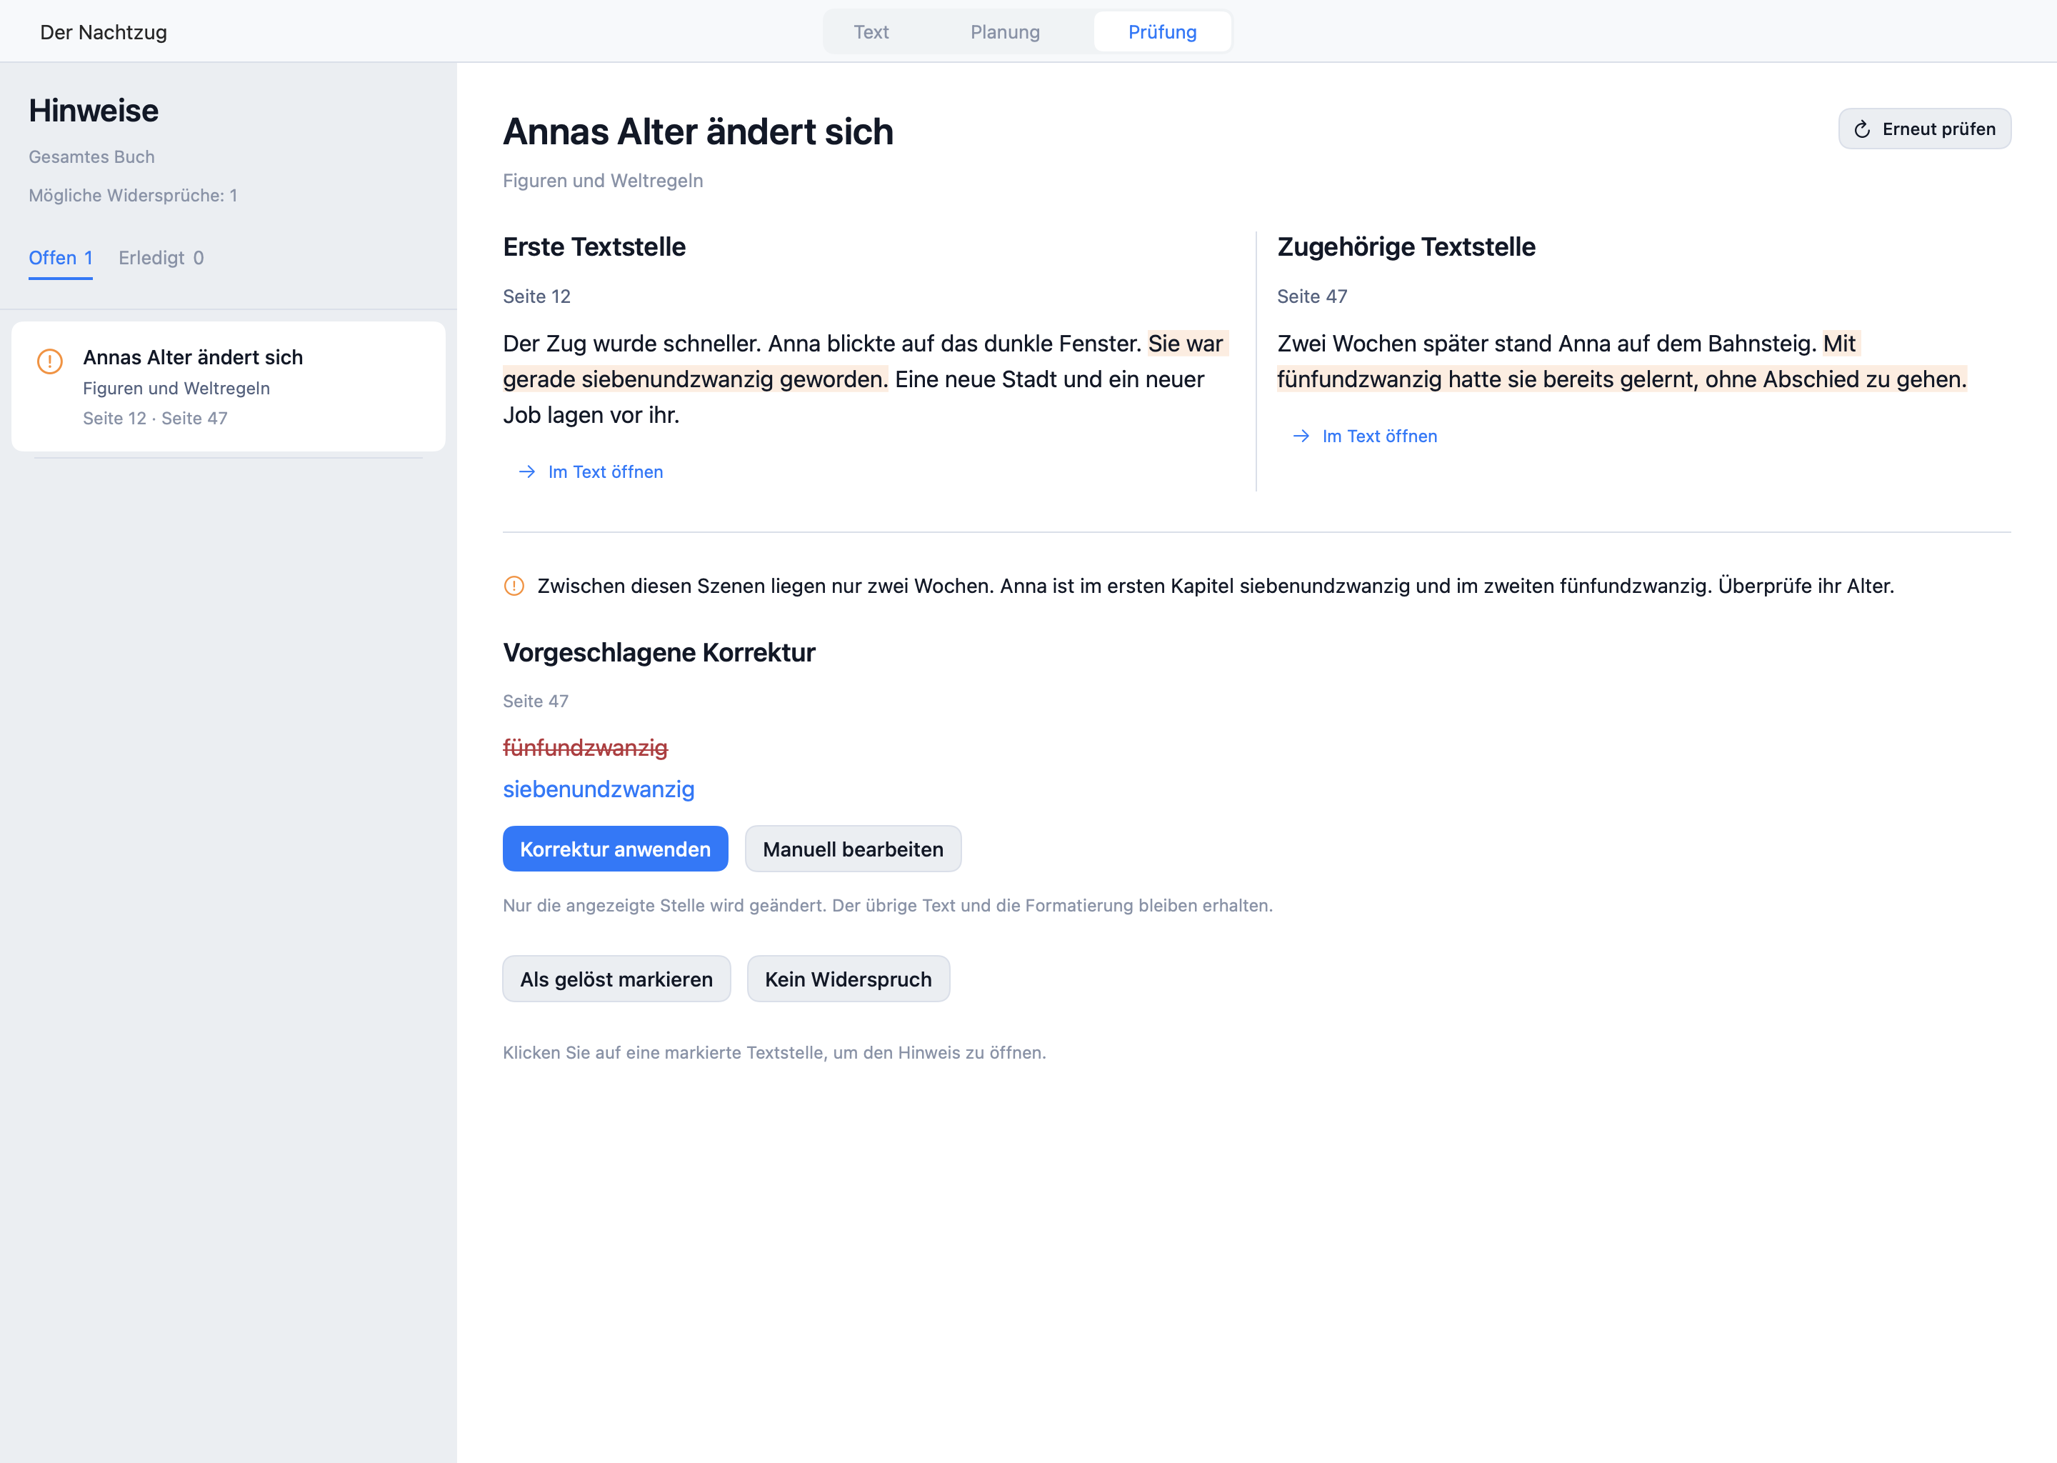Click the Gesamtes Buch label
The height and width of the screenshot is (1463, 2057).
click(92, 156)
